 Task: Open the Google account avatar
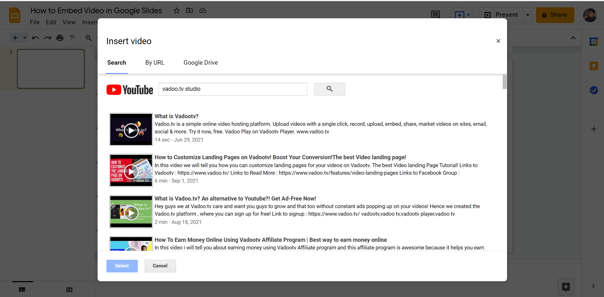point(590,15)
